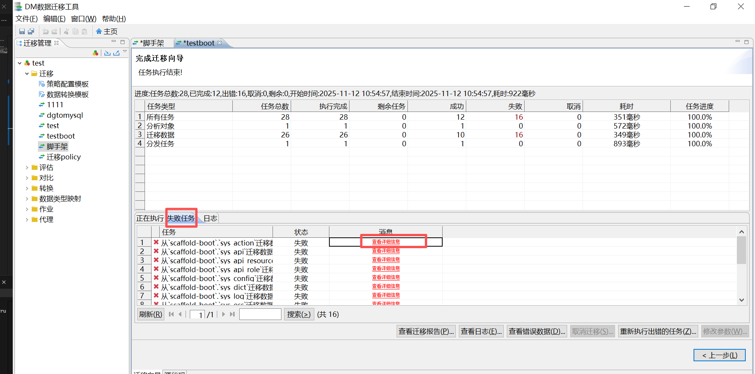Expand the 数据类型映射 folder
The height and width of the screenshot is (374, 755).
(27, 199)
